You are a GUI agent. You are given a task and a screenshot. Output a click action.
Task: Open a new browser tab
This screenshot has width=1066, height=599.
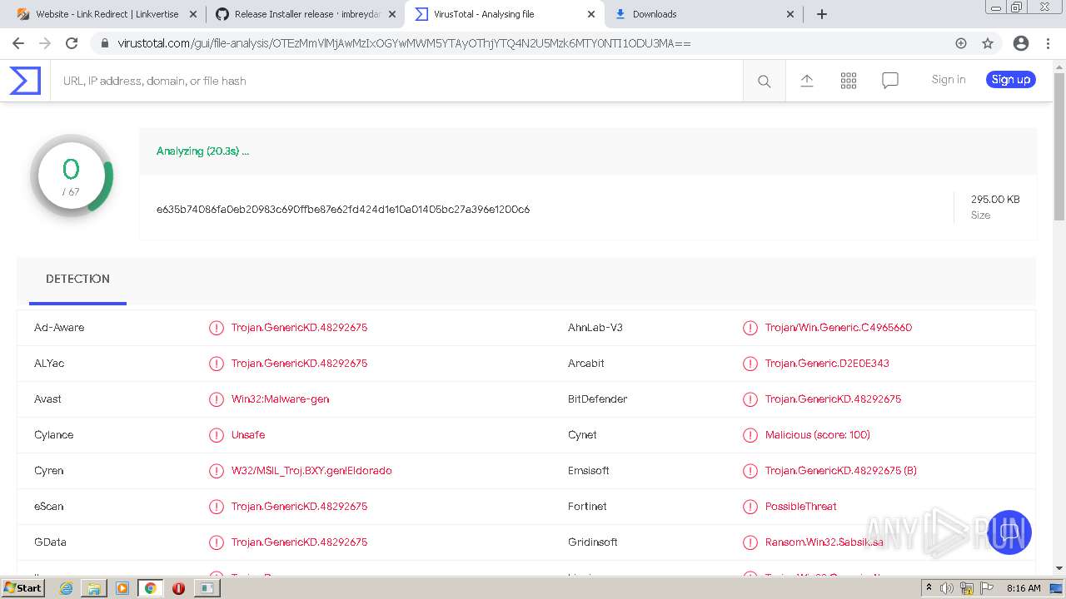click(x=822, y=14)
